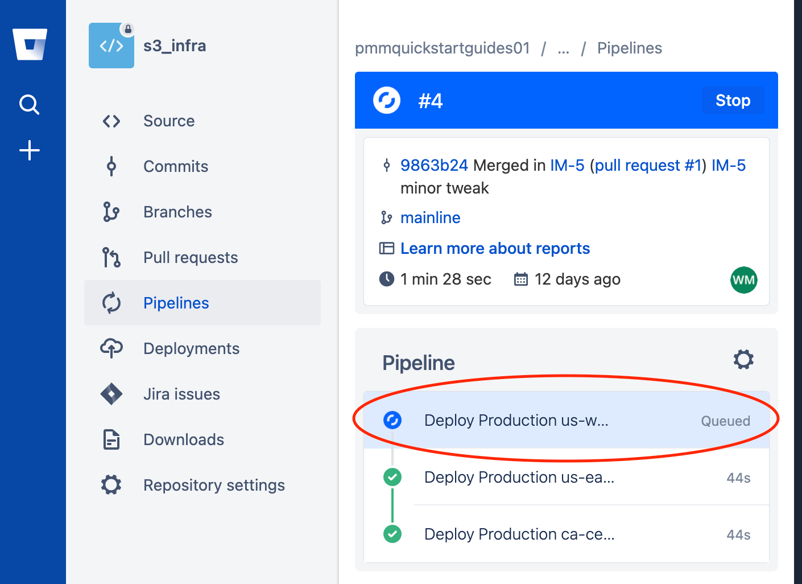Open the Learn more about reports link

[495, 248]
